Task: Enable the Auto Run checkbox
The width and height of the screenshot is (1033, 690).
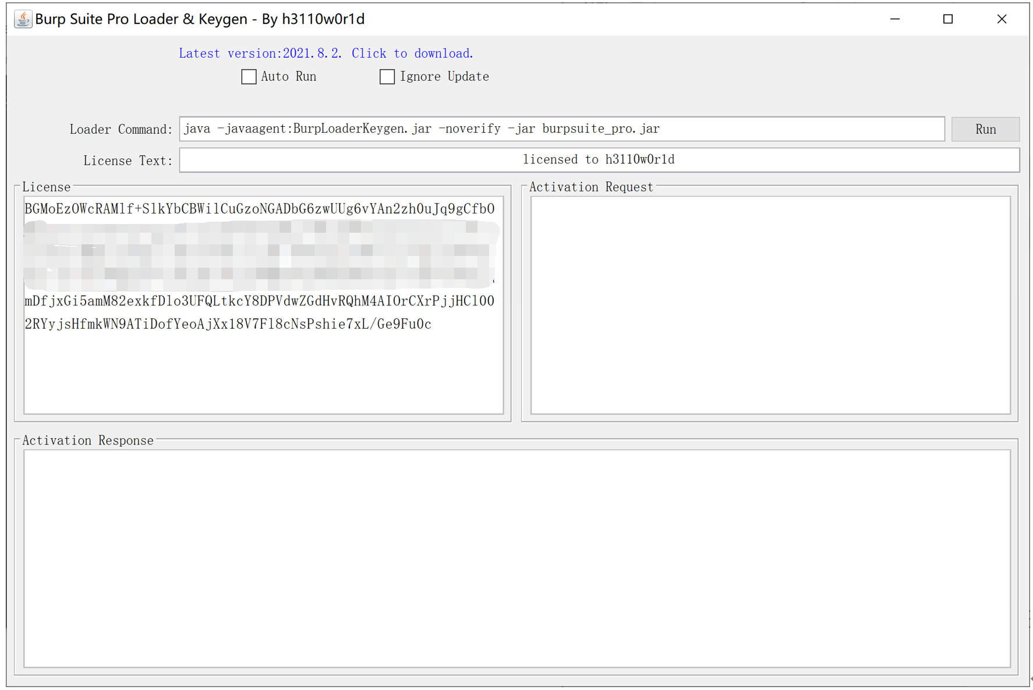Action: click(249, 77)
